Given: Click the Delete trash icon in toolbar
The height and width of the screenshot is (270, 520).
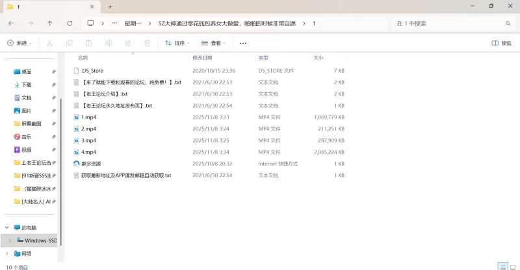Looking at the screenshot, I should click(x=148, y=43).
